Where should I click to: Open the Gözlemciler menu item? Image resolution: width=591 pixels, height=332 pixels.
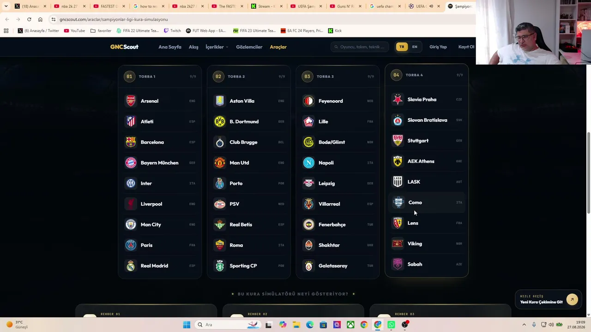pyautogui.click(x=249, y=47)
